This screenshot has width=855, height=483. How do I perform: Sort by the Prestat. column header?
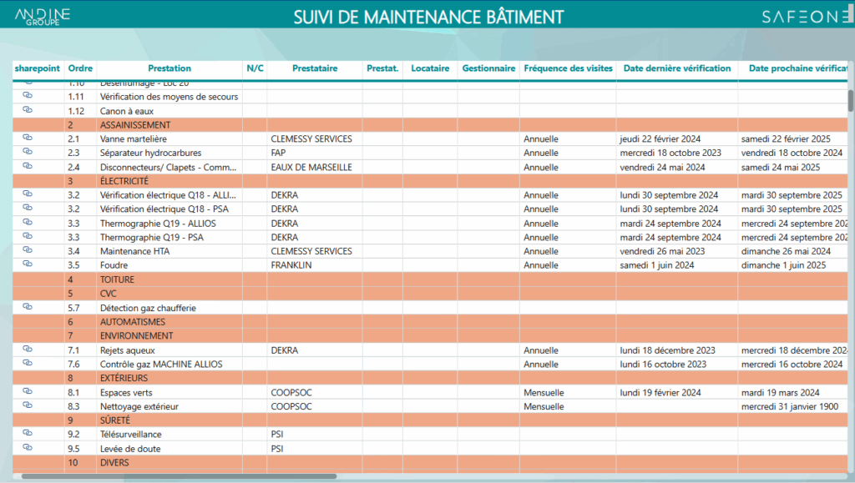(382, 68)
